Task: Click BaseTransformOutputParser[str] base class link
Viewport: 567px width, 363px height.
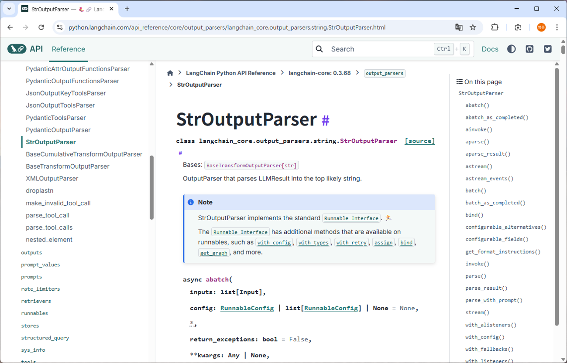Action: click(251, 166)
